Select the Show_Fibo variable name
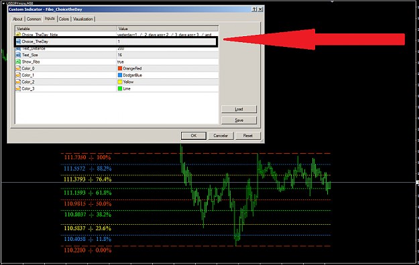The height and width of the screenshot is (265, 419). point(31,62)
